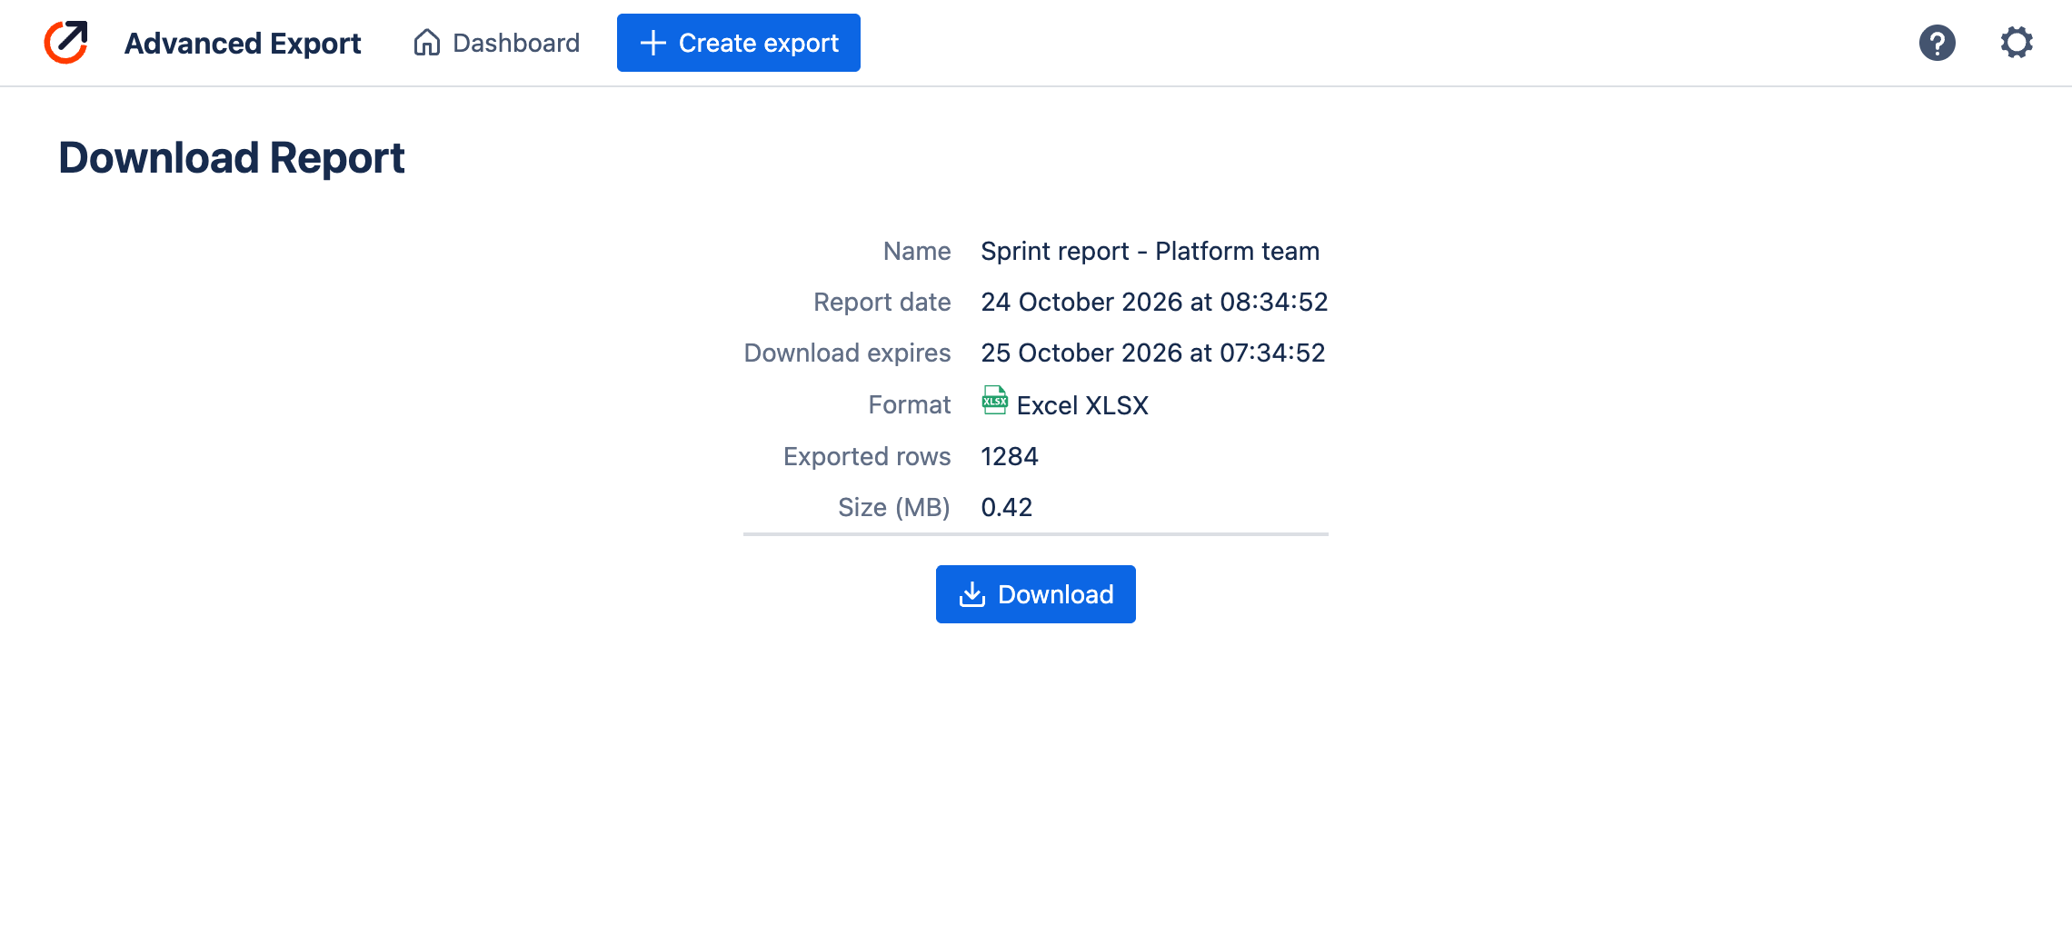Click the Advanced Export app title
This screenshot has height=945, width=2072.
[x=243, y=44]
